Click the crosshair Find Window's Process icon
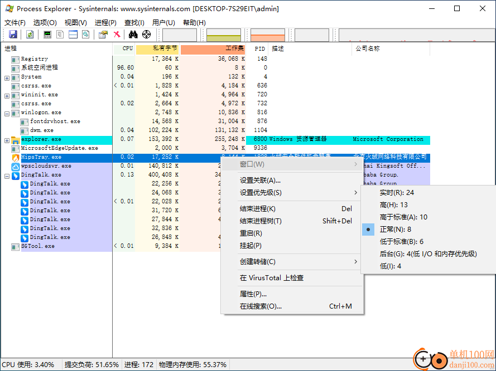496x371 pixels. 147,34
